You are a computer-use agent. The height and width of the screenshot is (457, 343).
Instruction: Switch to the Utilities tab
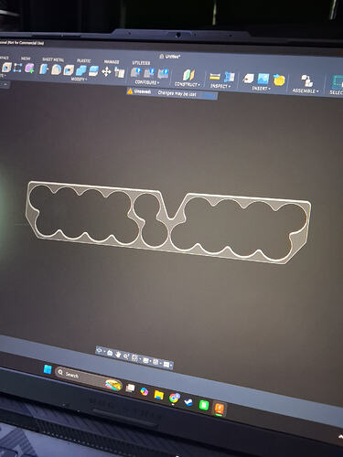pos(141,63)
